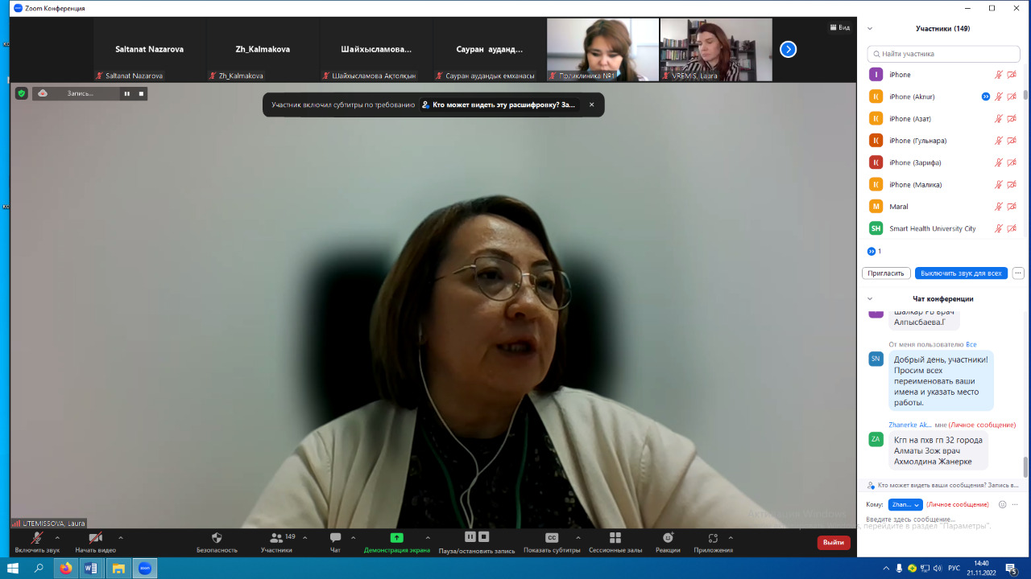Click the Найти участника search field

(943, 54)
